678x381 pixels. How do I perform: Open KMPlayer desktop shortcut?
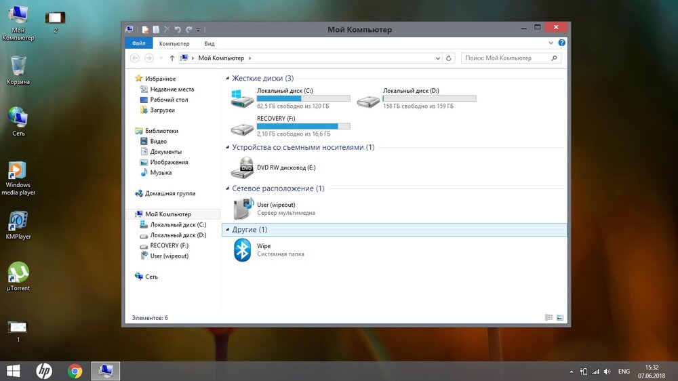18,222
